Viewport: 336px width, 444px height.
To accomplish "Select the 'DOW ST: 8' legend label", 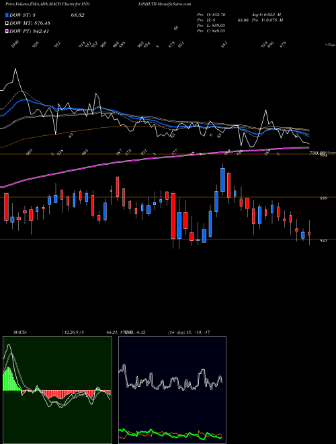I will [22, 15].
